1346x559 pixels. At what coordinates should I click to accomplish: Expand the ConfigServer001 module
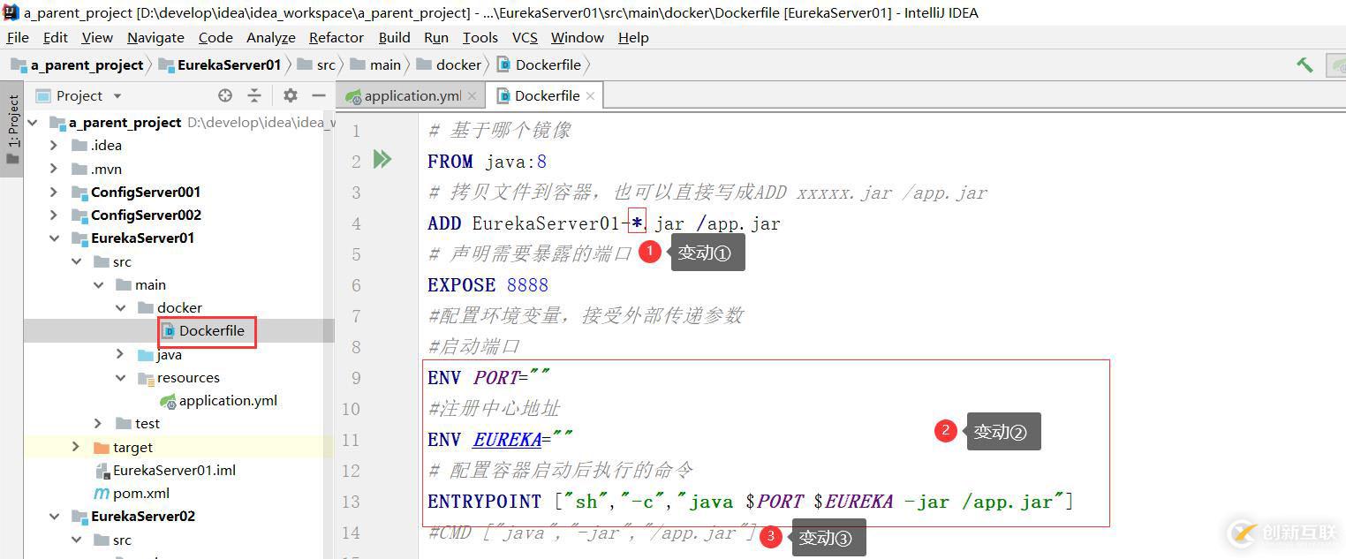pos(55,192)
